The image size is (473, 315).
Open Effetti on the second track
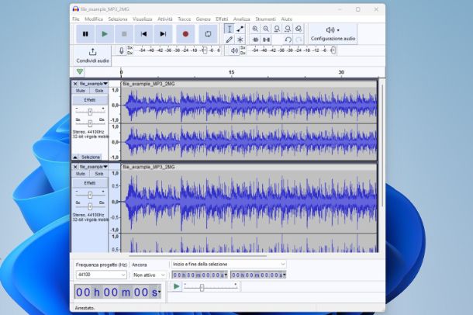(90, 183)
